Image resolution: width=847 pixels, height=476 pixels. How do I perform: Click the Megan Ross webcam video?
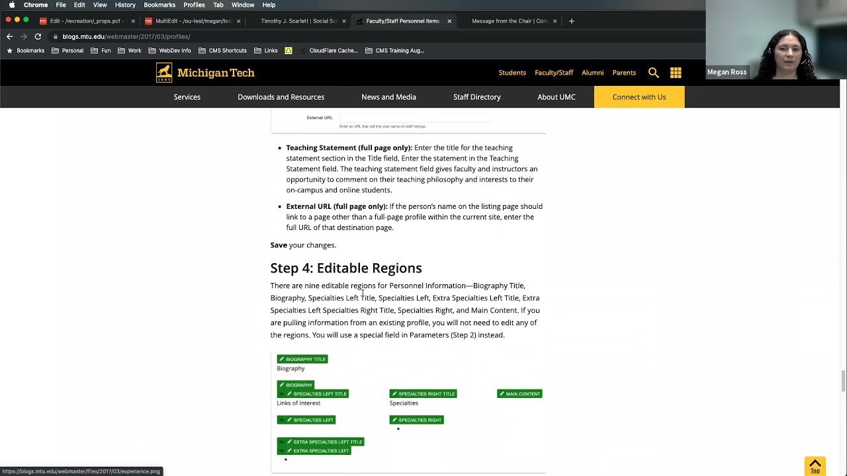tap(776, 40)
